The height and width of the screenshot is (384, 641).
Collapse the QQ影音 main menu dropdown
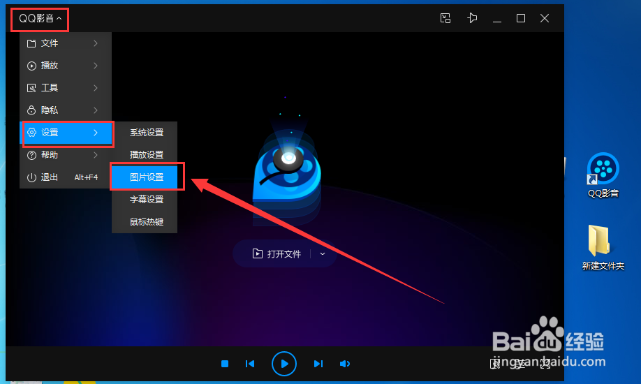(40, 18)
